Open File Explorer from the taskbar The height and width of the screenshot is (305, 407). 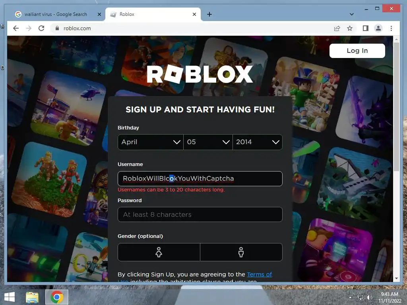tap(32, 297)
